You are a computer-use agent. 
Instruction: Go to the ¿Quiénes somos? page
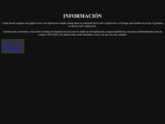click(12, 45)
